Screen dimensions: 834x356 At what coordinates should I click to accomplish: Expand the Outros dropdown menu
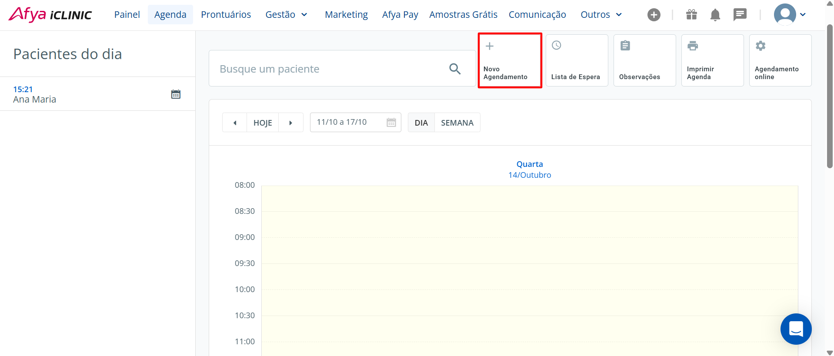601,15
